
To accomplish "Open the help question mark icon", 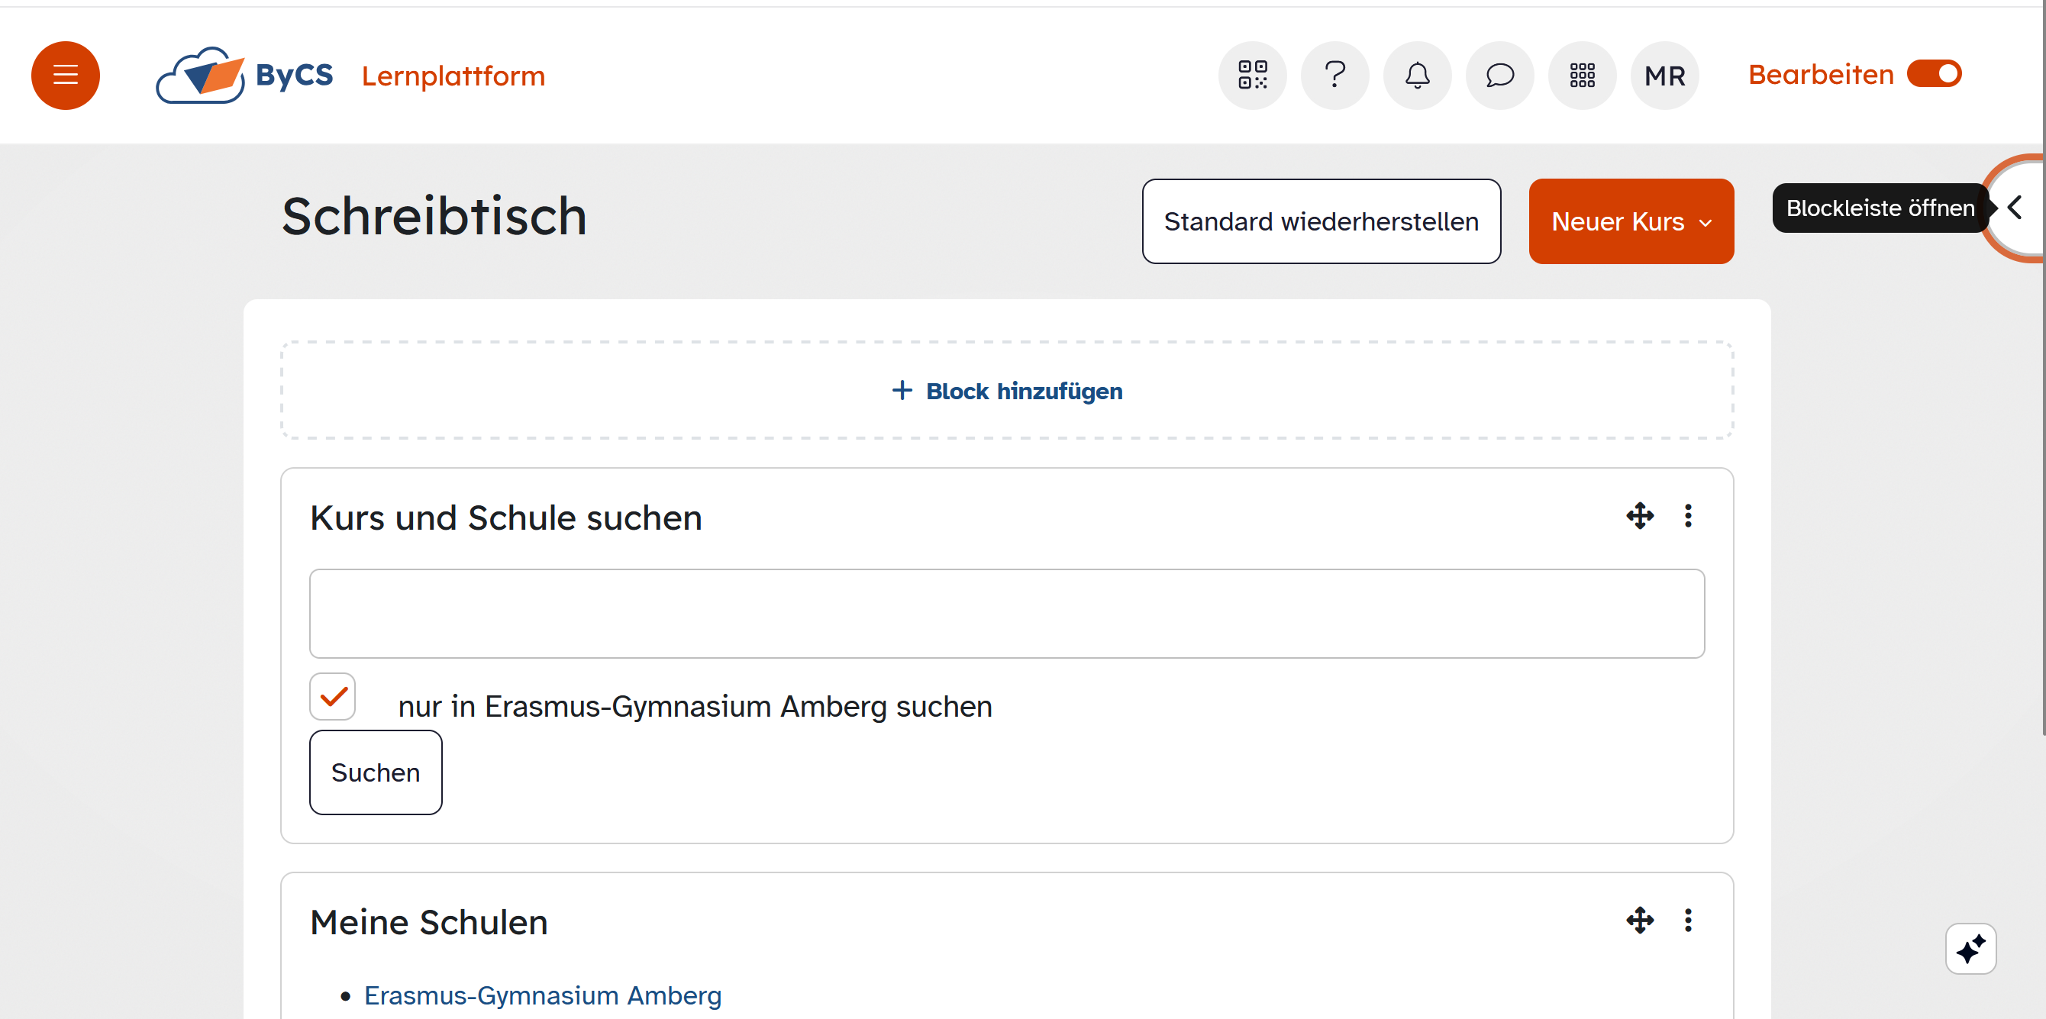I will coord(1334,76).
